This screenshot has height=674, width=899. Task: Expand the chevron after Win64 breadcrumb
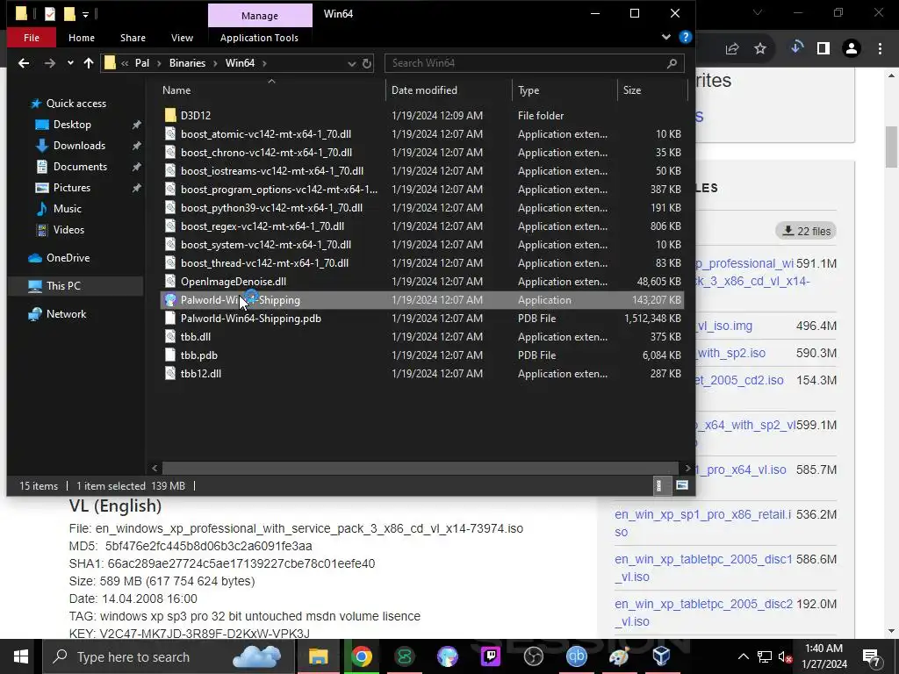pyautogui.click(x=264, y=63)
